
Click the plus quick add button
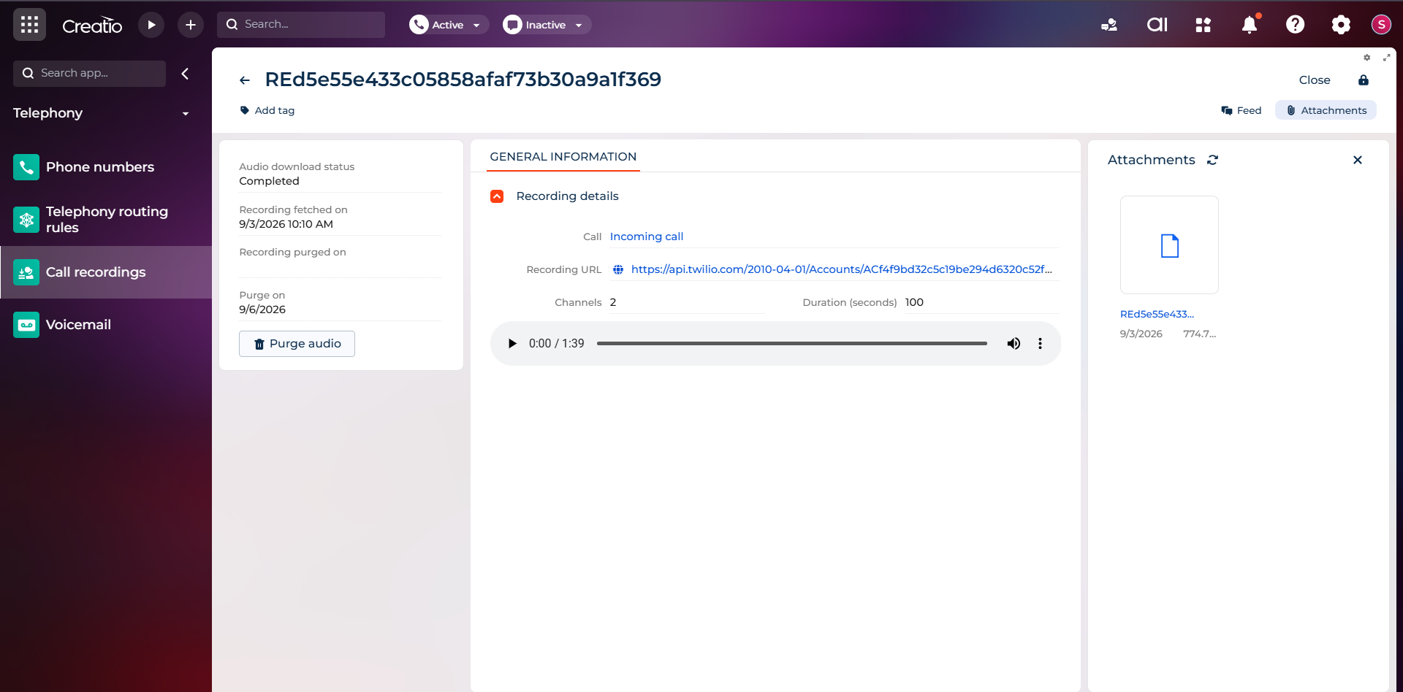[x=191, y=25]
